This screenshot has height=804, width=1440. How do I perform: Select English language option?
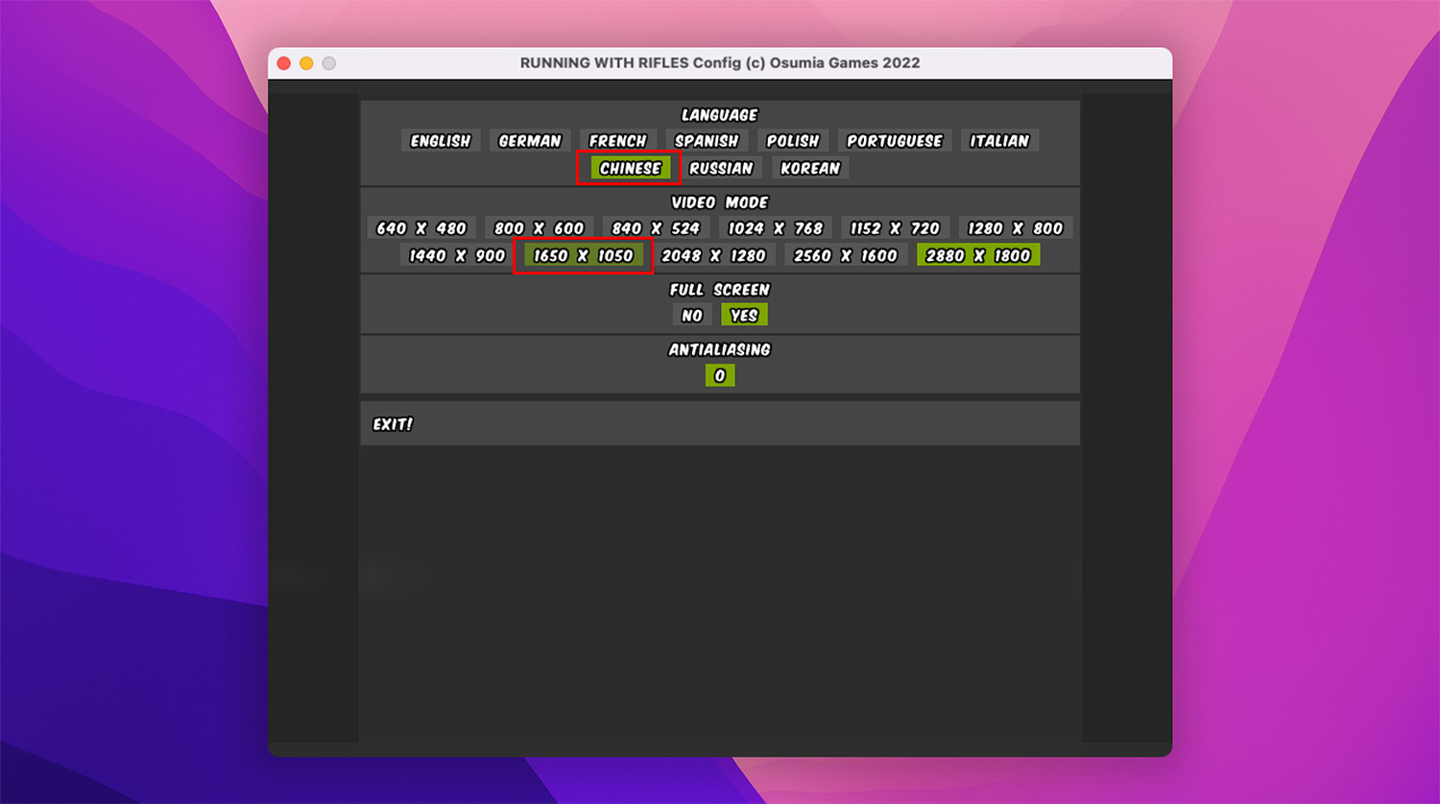(x=441, y=141)
